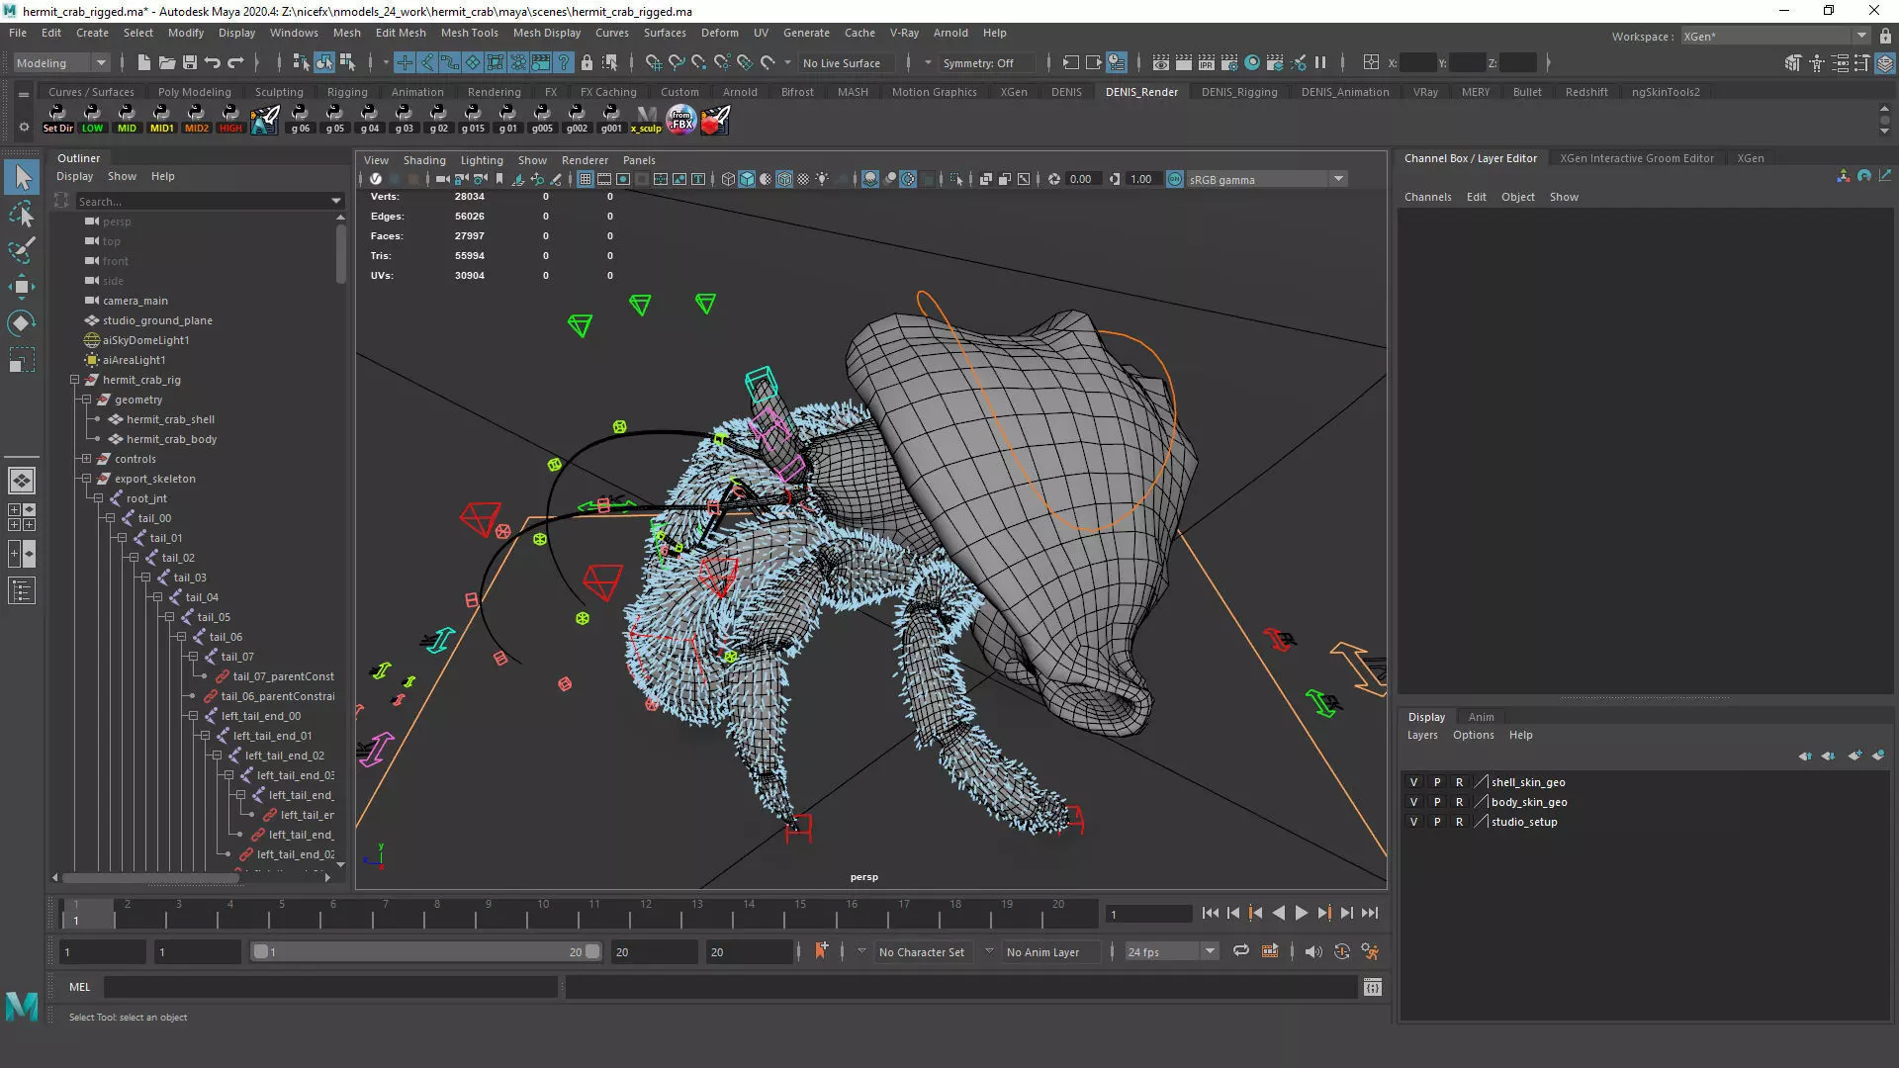Screen dimensions: 1899x1068
Task: Click the Save Scene icon
Action: [190, 62]
